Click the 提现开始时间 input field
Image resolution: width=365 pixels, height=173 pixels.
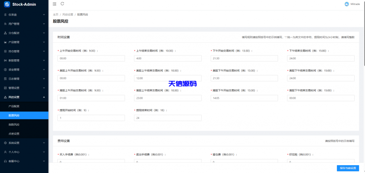[x=91, y=118]
